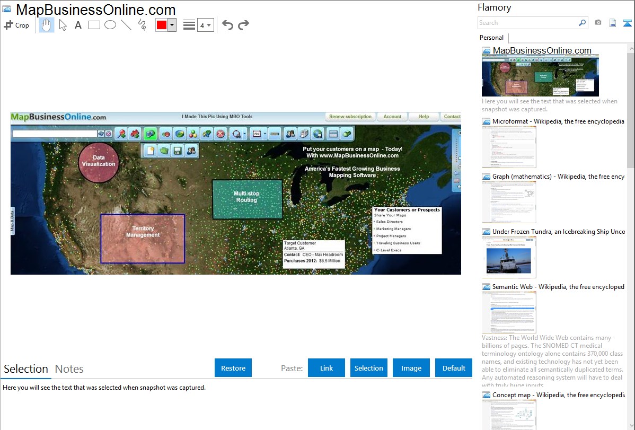This screenshot has height=430, width=635.
Task: Click the Restore button
Action: [233, 368]
